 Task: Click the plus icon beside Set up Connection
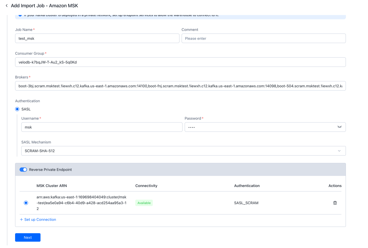pyautogui.click(x=21, y=220)
